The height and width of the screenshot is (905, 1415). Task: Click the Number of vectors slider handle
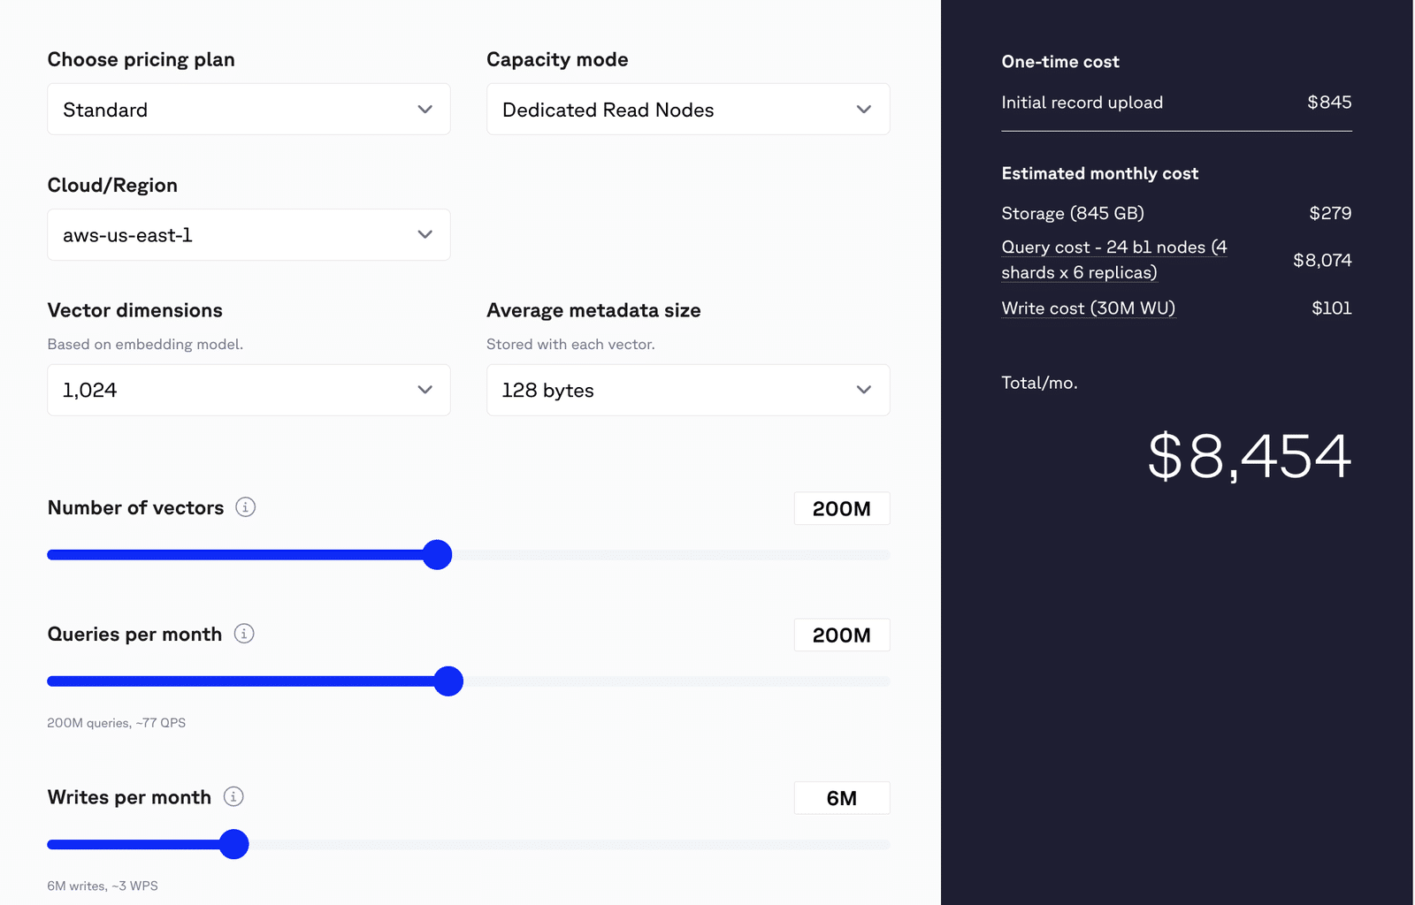click(437, 555)
